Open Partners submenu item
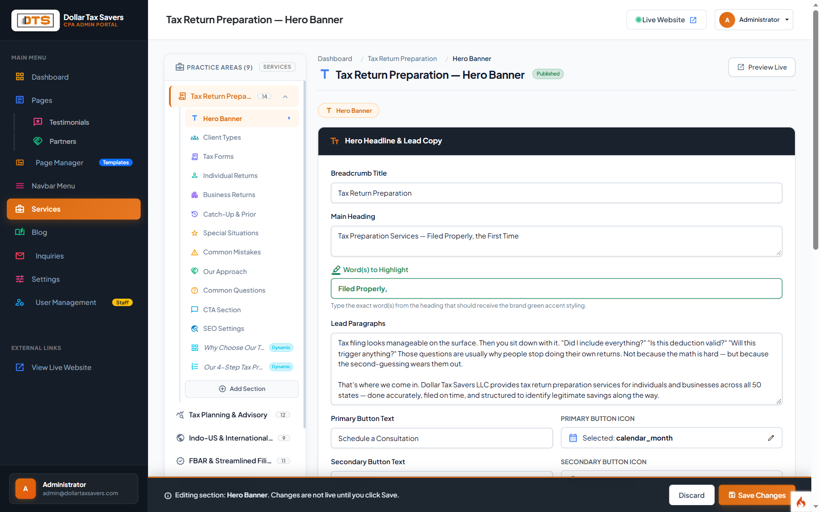 [62, 141]
